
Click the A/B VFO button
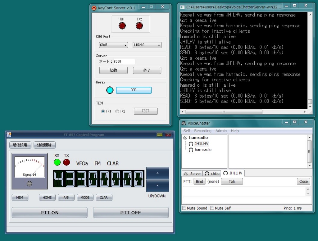[66, 198]
